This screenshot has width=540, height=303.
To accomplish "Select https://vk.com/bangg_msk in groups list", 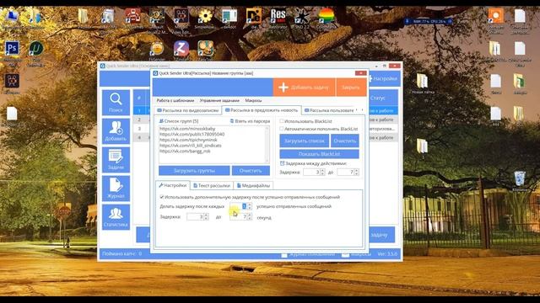I will pos(185,151).
